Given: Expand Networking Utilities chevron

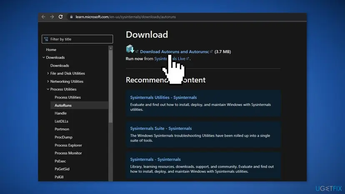Looking at the screenshot, I should coord(48,81).
